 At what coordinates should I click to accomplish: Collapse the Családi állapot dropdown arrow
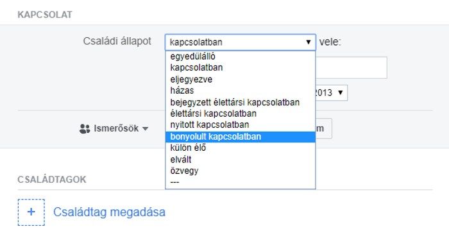coord(309,42)
